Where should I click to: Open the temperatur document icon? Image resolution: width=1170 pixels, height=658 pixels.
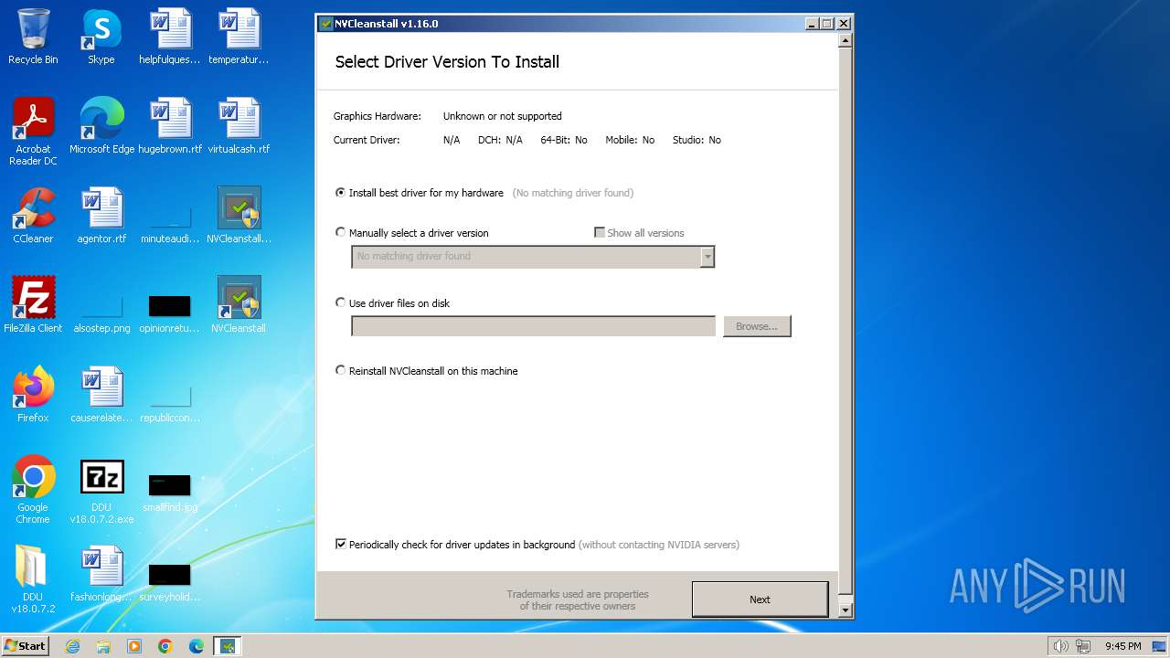click(x=239, y=37)
